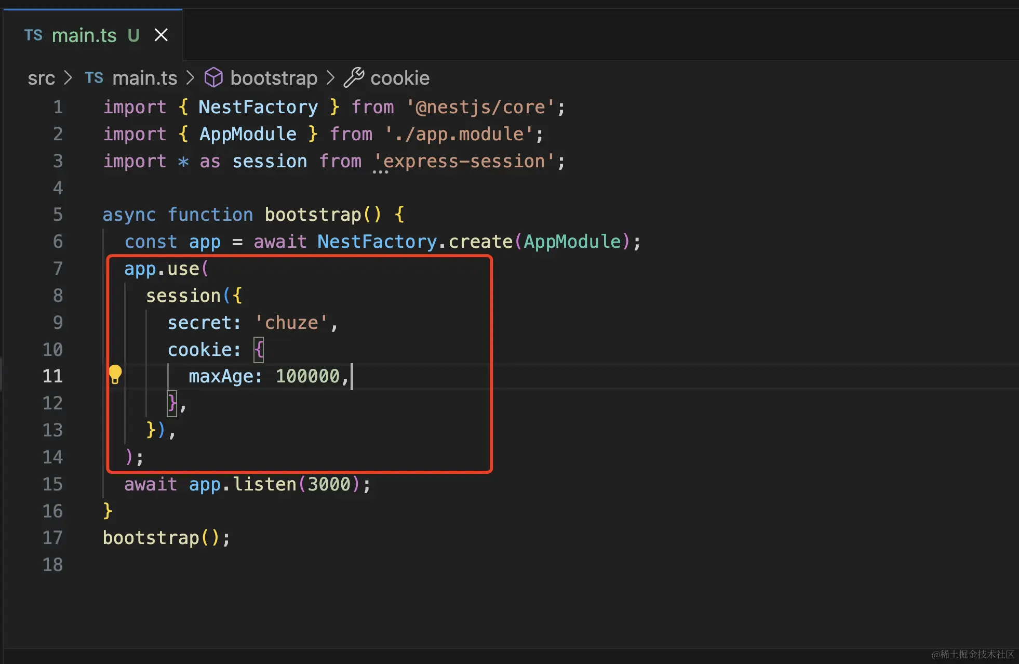
Task: Click the bootstrap cube symbol icon in breadcrumb
Action: (x=213, y=78)
